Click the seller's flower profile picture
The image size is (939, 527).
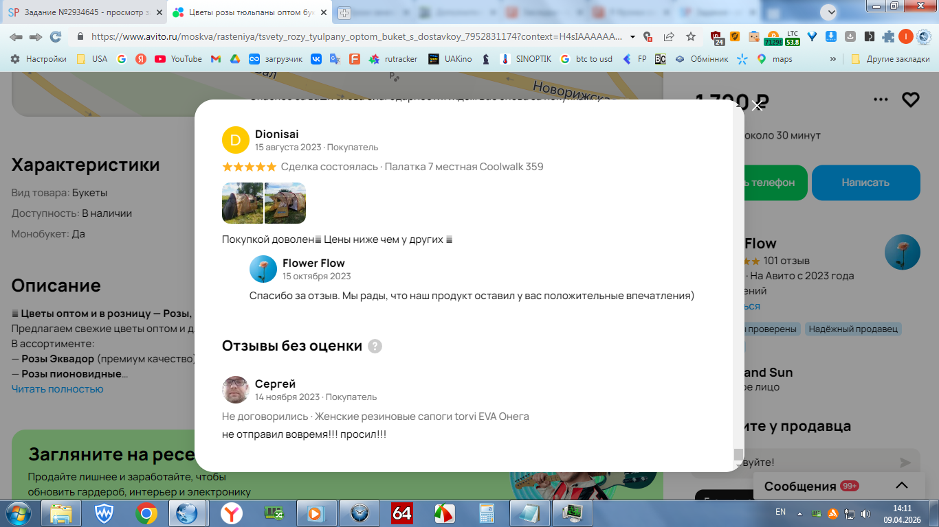[x=903, y=252]
